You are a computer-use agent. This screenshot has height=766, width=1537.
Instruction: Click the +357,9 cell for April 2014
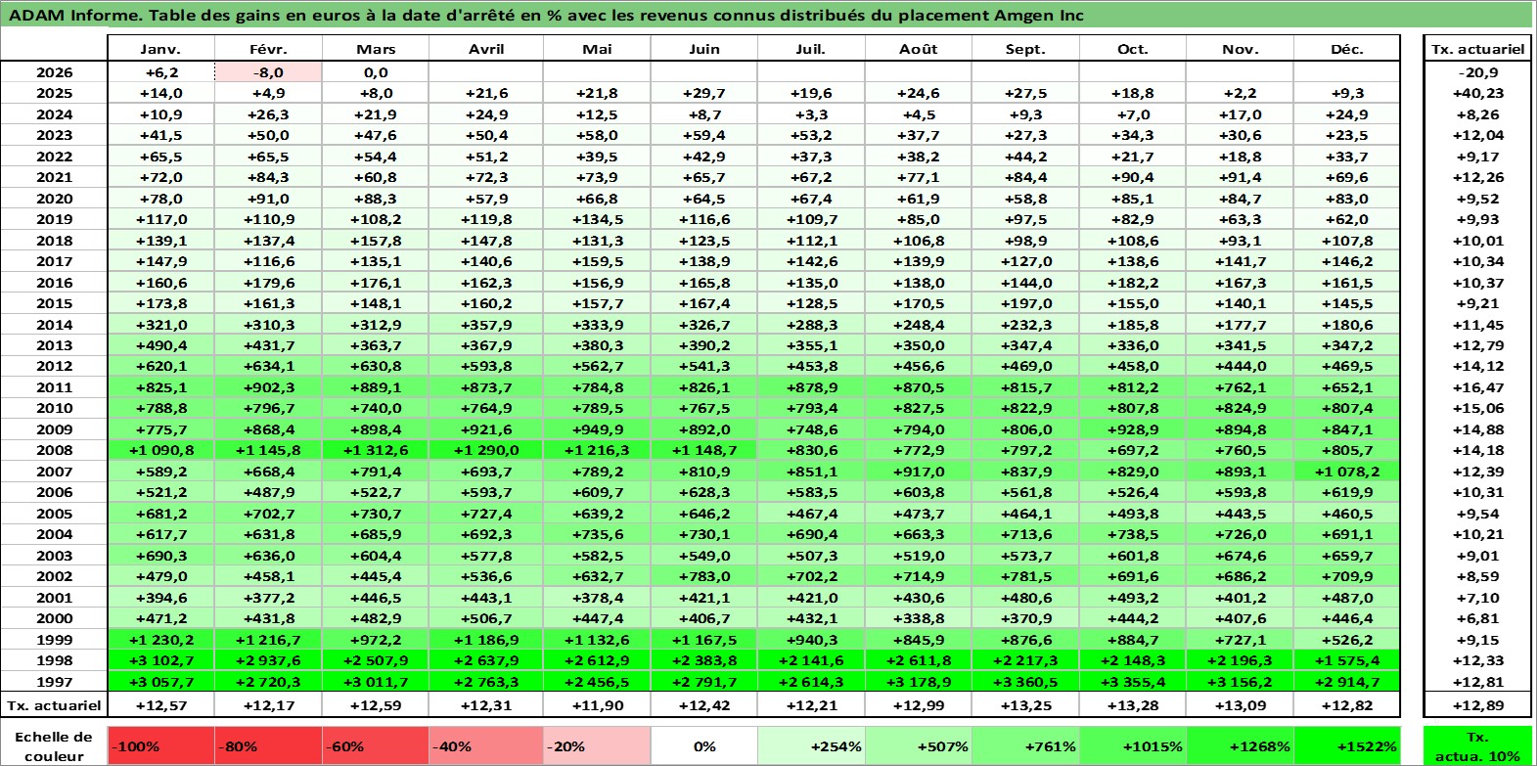click(x=486, y=325)
